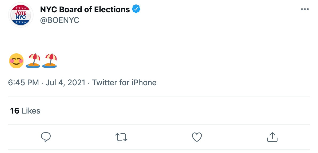318x153 pixels.
Task: Click the blue verified checkmark badge
Action: point(136,9)
